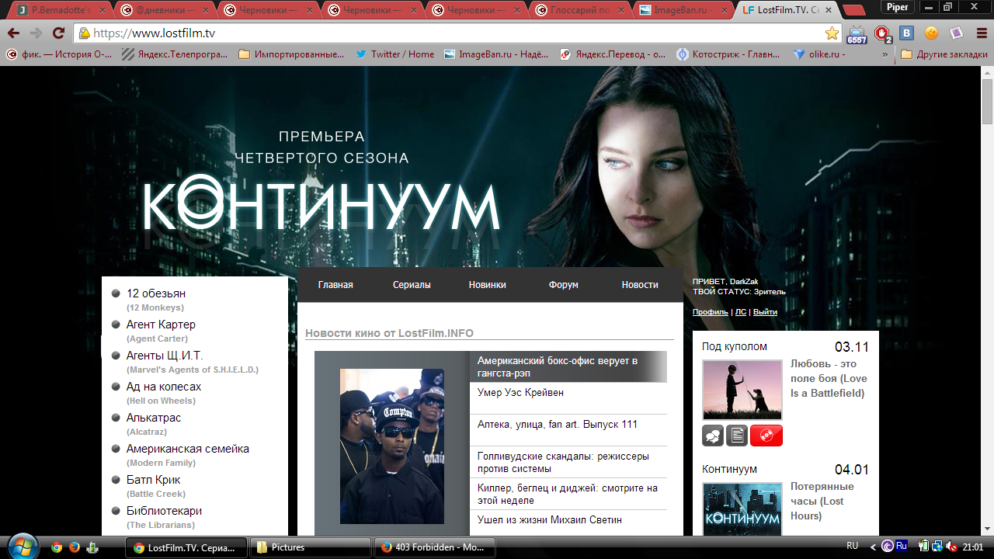
Task: Open the Агент Картер series link
Action: (x=161, y=325)
